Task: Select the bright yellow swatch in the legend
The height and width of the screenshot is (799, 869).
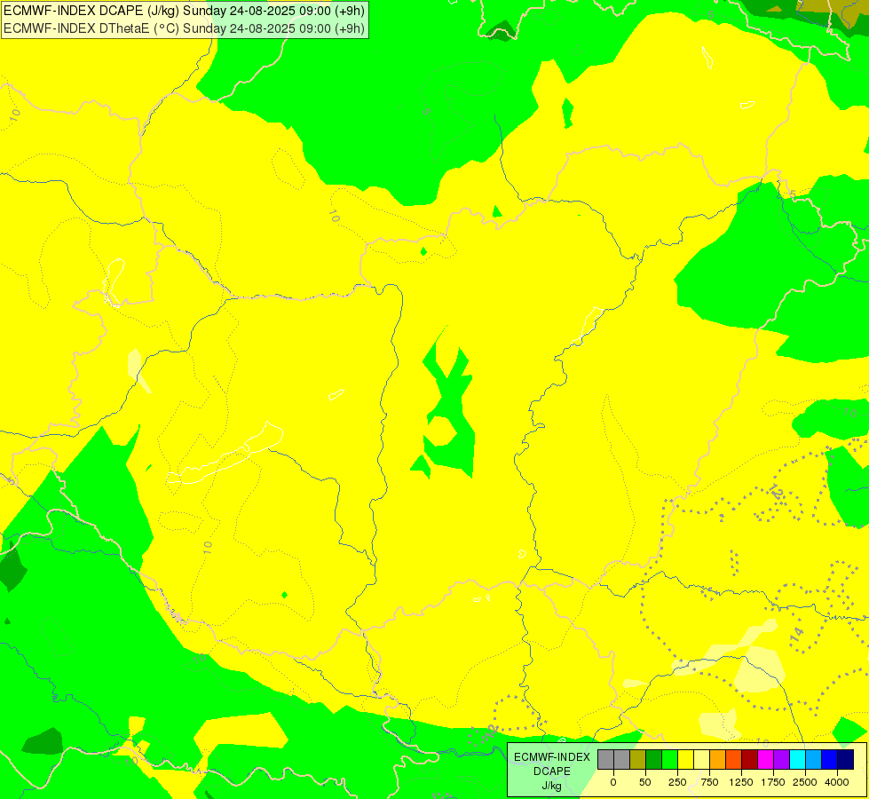Action: tap(686, 760)
